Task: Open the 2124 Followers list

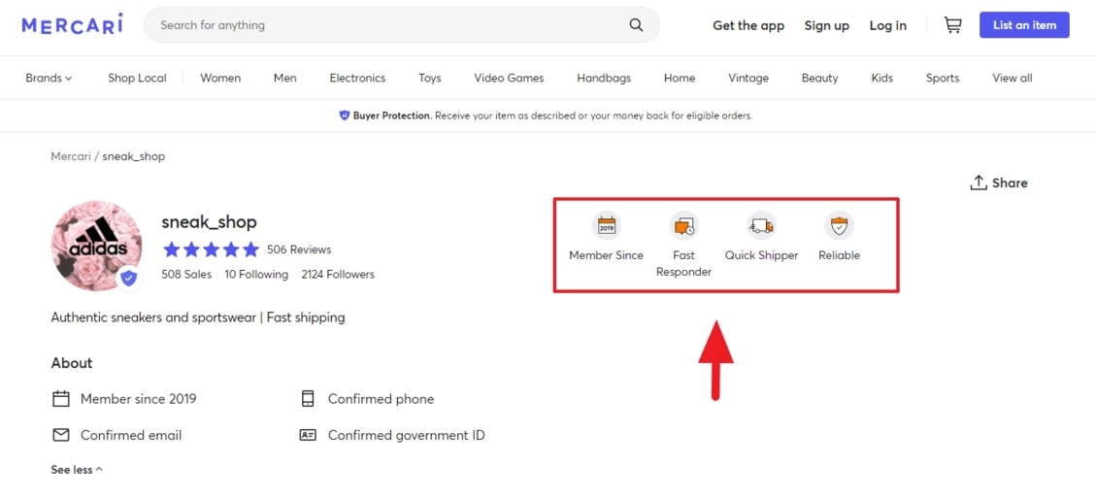Action: pyautogui.click(x=338, y=275)
